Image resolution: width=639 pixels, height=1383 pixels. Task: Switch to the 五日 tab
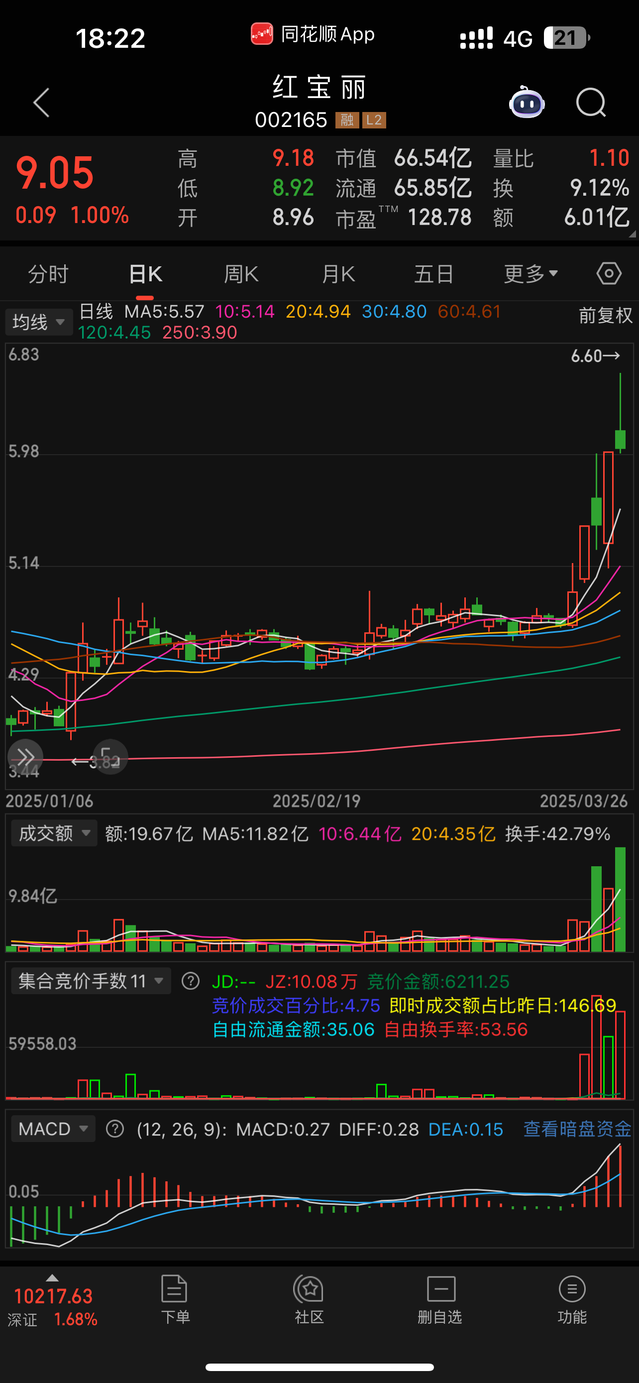pos(434,274)
